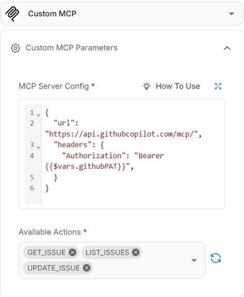Expand the MCP Server Config editor fullscreen
Screen dimensions: 244x297
pos(218,86)
